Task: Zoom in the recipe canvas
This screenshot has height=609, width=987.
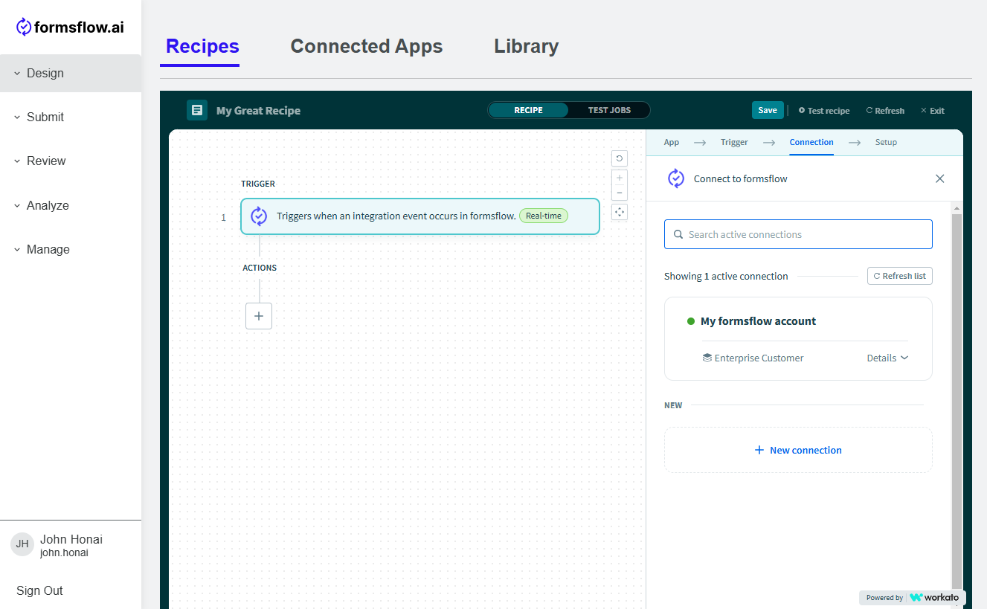Action: [x=620, y=178]
